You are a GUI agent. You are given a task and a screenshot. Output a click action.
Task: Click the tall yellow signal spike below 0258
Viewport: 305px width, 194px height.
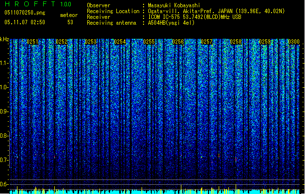coord(236,189)
